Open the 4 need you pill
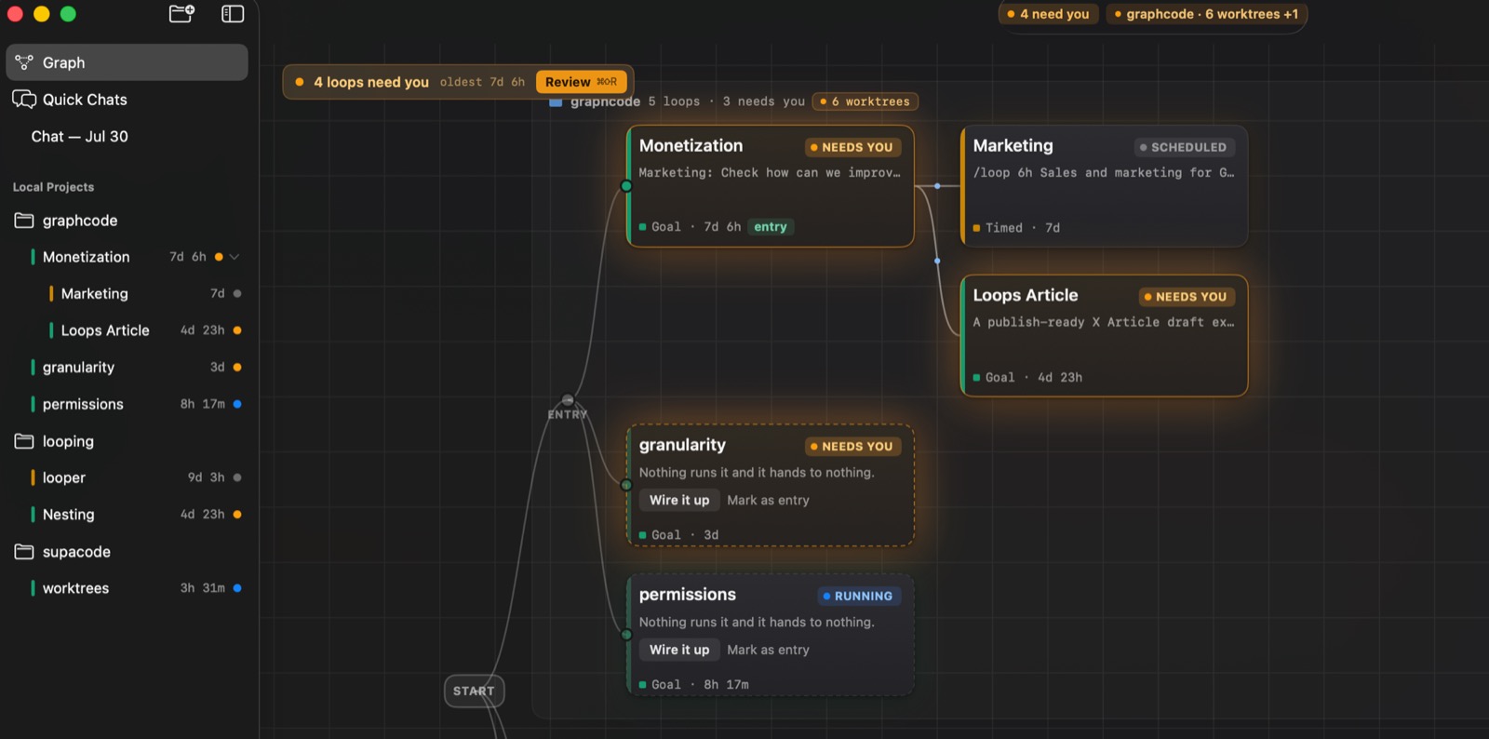The width and height of the screenshot is (1489, 739). tap(1048, 14)
